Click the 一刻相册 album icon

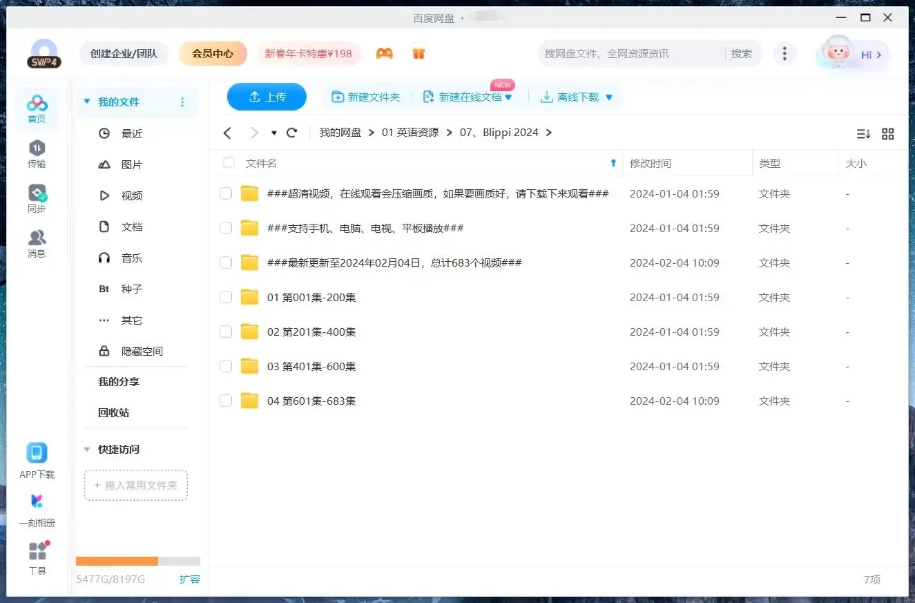pyautogui.click(x=37, y=509)
